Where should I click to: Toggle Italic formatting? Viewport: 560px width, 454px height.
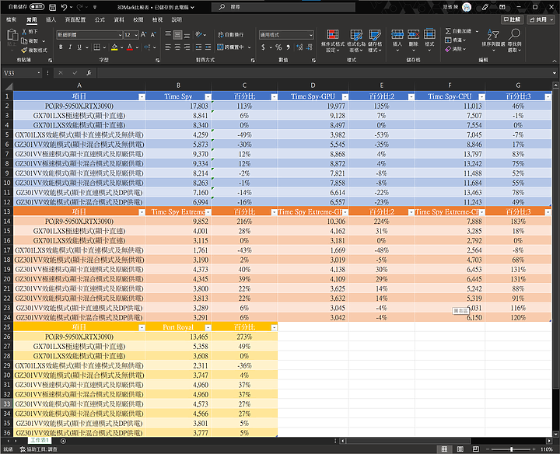pos(70,47)
